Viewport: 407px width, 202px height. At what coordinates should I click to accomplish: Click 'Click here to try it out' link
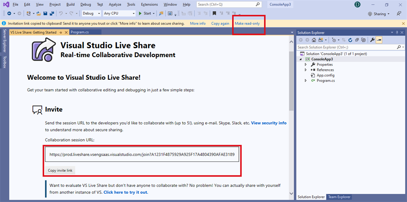coord(126,192)
